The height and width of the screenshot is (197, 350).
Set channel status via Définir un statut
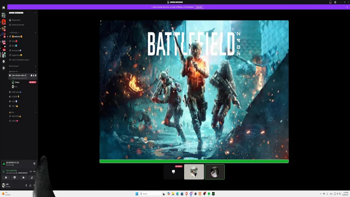pos(19,78)
